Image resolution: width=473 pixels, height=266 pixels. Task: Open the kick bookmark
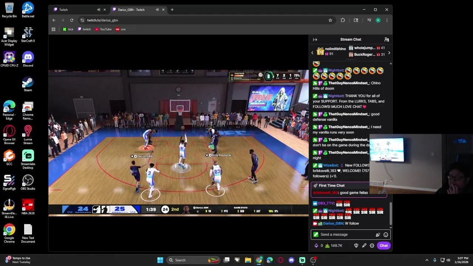[68, 29]
